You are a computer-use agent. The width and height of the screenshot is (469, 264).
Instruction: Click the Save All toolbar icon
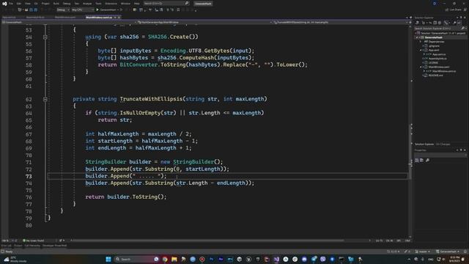pos(35,10)
